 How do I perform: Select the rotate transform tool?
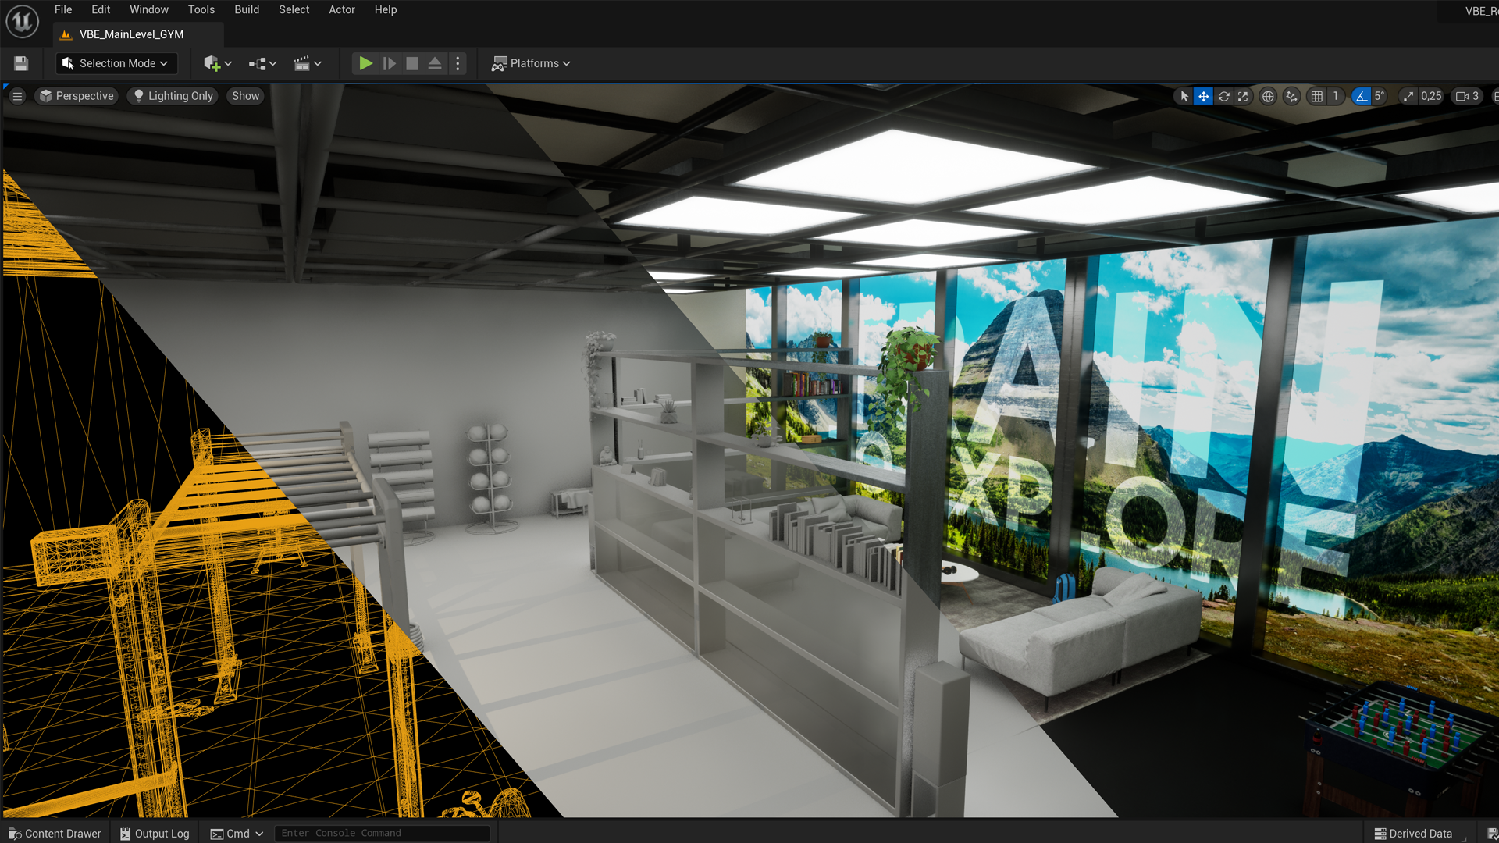(1223, 96)
